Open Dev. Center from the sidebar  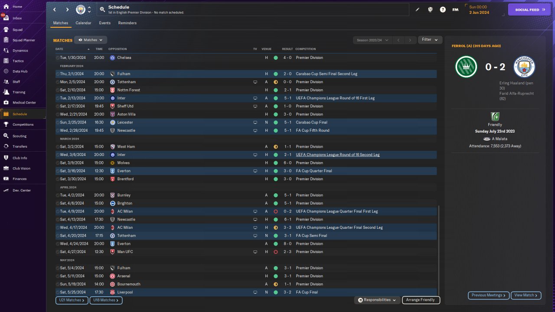tap(23, 190)
